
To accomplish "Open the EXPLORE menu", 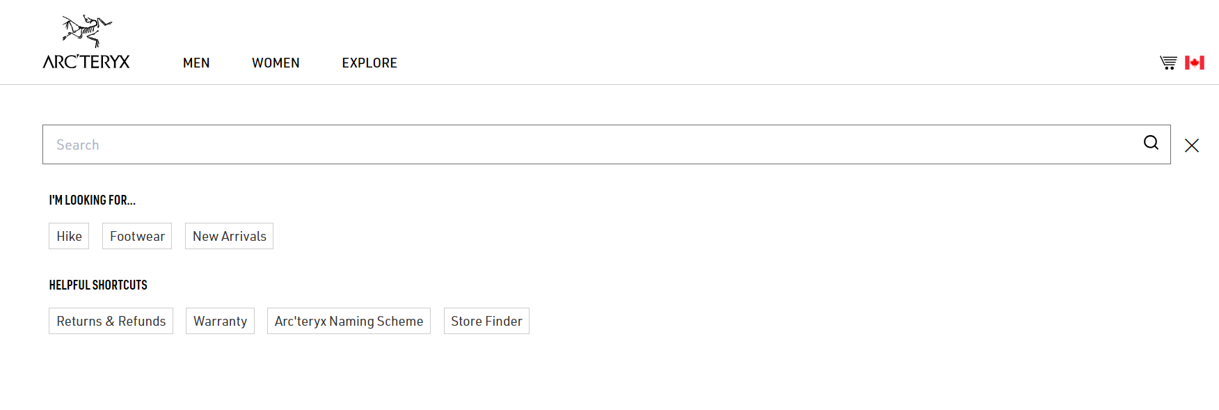I will 369,63.
